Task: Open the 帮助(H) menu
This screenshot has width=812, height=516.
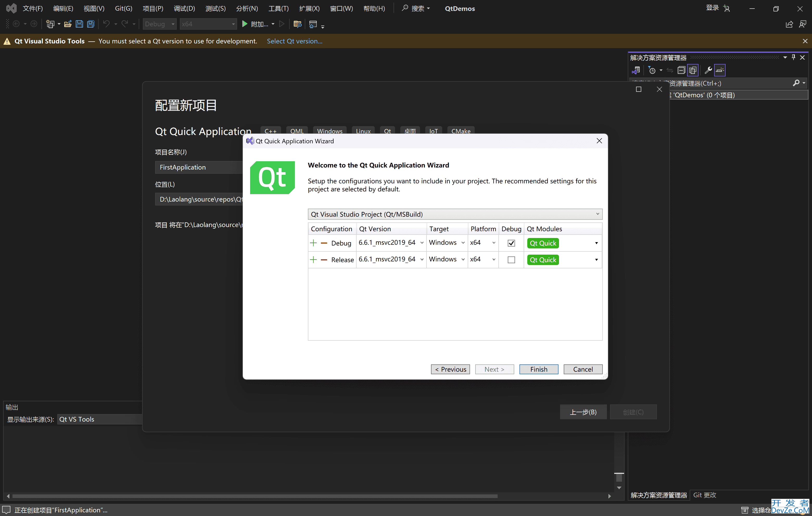Action: click(x=374, y=8)
